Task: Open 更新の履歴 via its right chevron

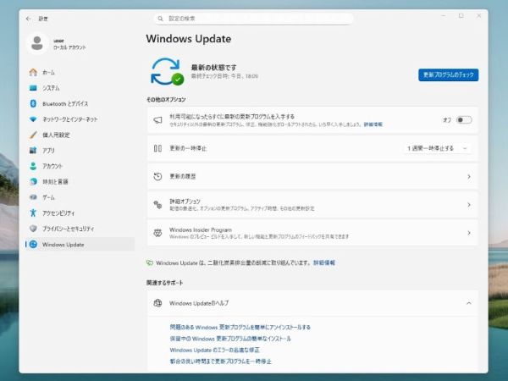Action: (469, 177)
